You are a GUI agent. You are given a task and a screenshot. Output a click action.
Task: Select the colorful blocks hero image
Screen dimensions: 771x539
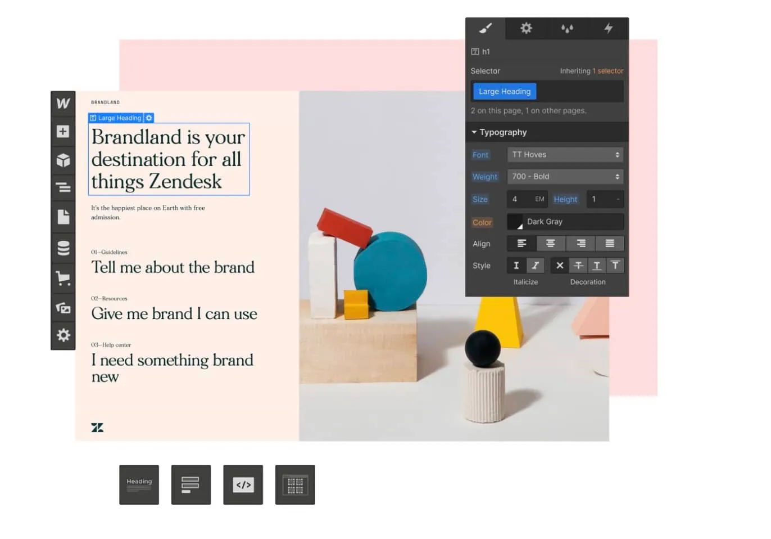coord(454,266)
